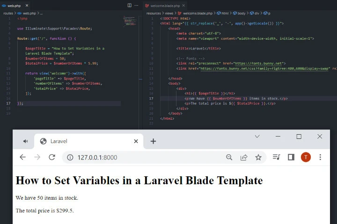
Task: Open the Chrome profile T avatar
Action: point(306,157)
